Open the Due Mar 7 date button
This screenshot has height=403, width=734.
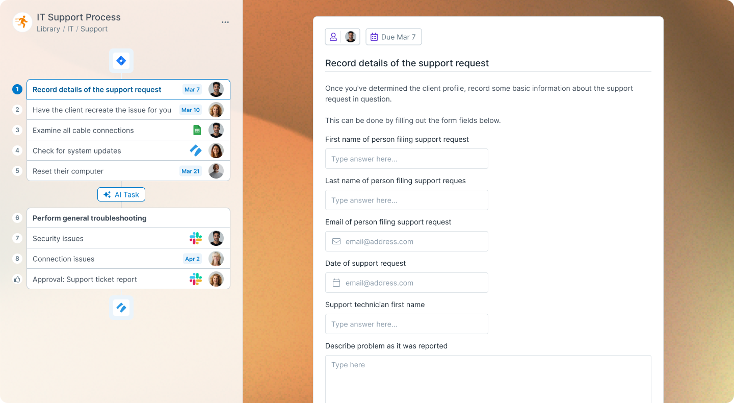point(394,37)
